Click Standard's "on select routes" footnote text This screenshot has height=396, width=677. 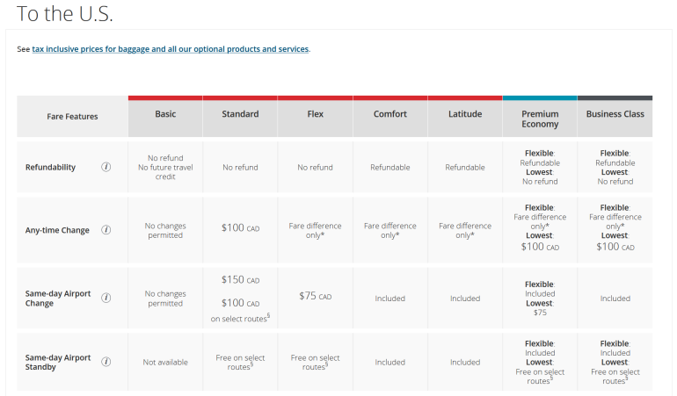[240, 318]
